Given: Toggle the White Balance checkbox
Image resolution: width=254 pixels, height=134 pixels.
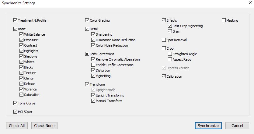Looking at the screenshot, I should point(22,35).
